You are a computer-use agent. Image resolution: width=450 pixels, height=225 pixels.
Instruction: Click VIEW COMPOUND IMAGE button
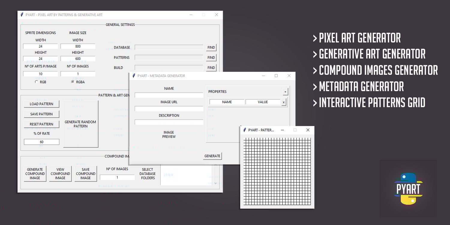pyautogui.click(x=60, y=174)
